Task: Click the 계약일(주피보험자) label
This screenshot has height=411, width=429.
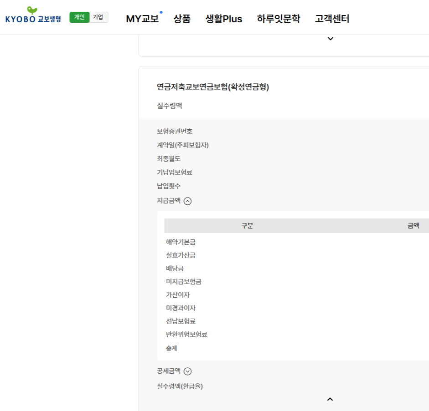Action: click(183, 145)
